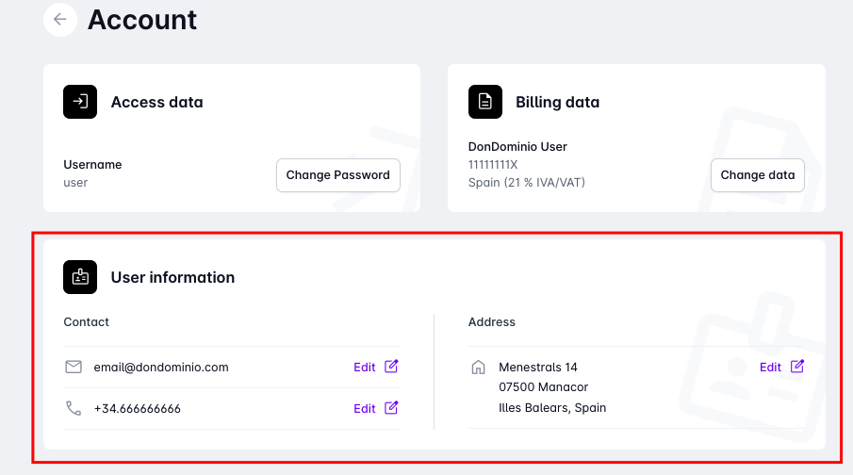Click the DonDominio User billing name

point(517,147)
